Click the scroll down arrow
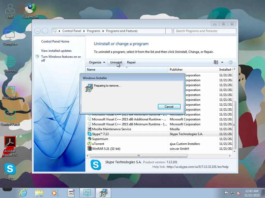 pos(234,152)
